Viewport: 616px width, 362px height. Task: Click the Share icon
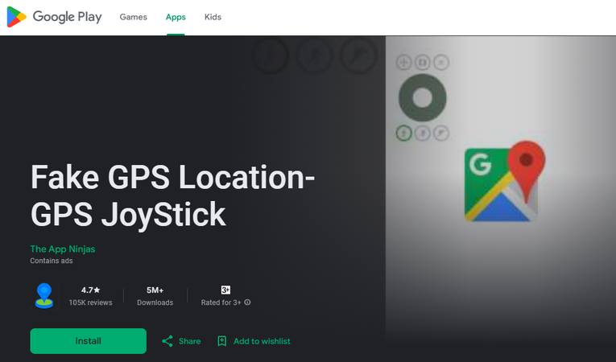[x=167, y=341]
